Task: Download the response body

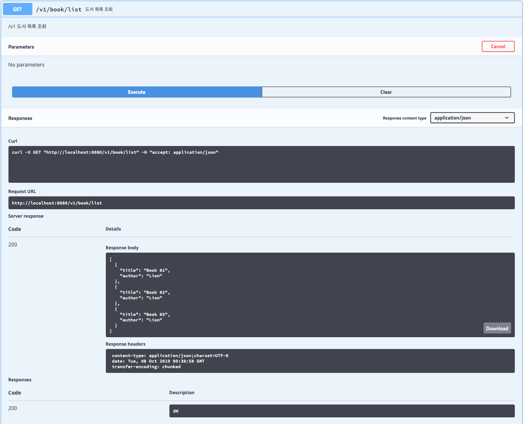Action: click(497, 328)
